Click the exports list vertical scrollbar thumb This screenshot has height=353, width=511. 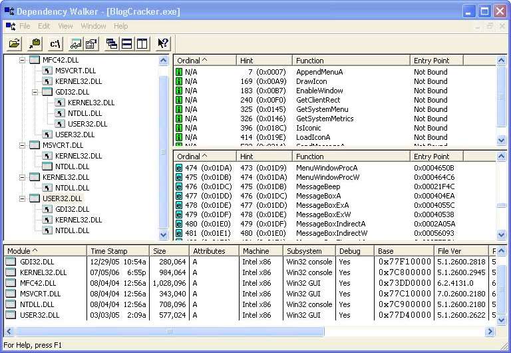click(x=502, y=206)
